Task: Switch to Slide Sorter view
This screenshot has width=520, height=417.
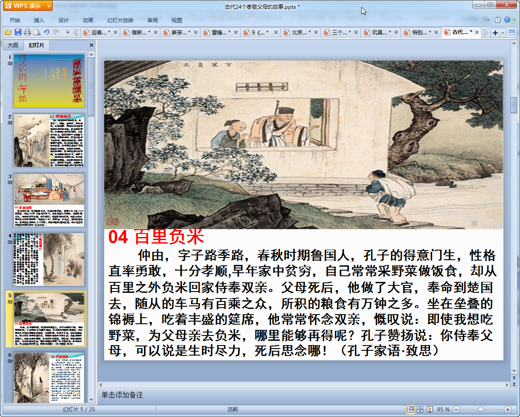Action: click(420, 409)
